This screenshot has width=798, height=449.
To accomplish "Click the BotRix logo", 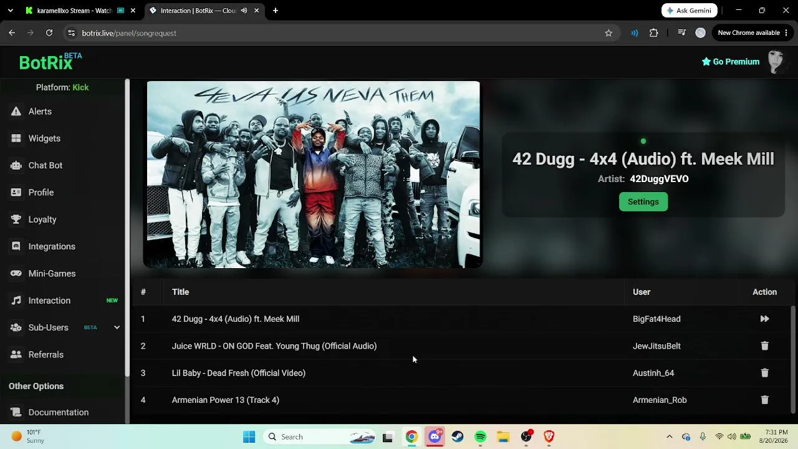I will [50, 62].
